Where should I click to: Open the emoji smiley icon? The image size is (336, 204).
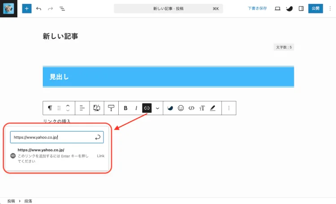[181, 108]
